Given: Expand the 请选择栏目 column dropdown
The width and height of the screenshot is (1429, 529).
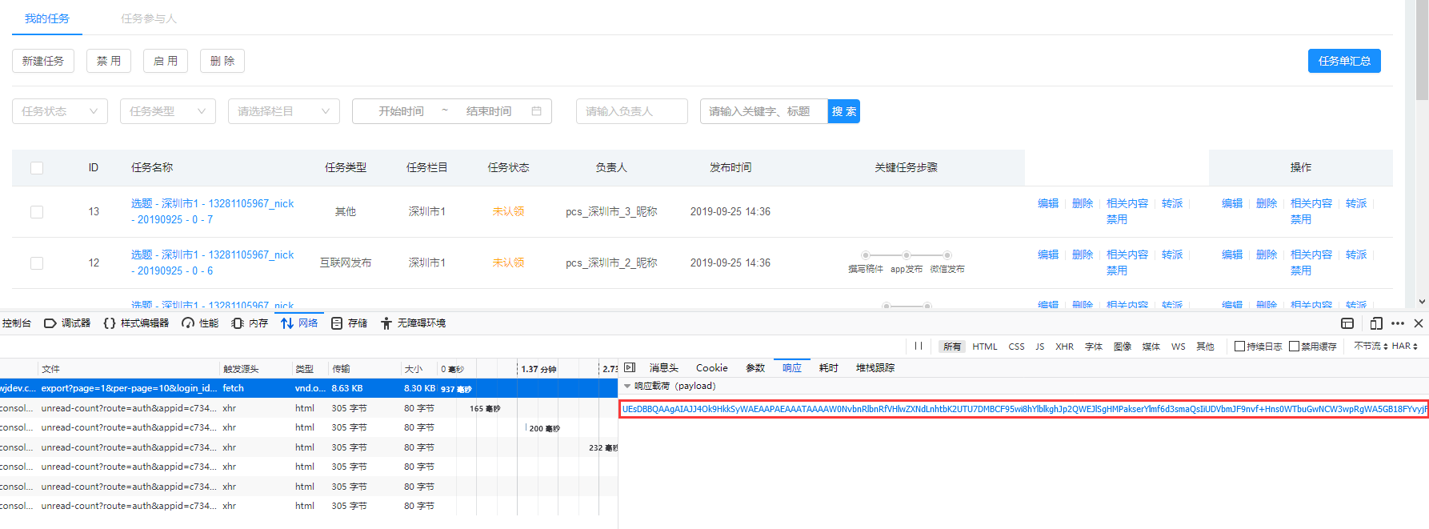Looking at the screenshot, I should [284, 111].
